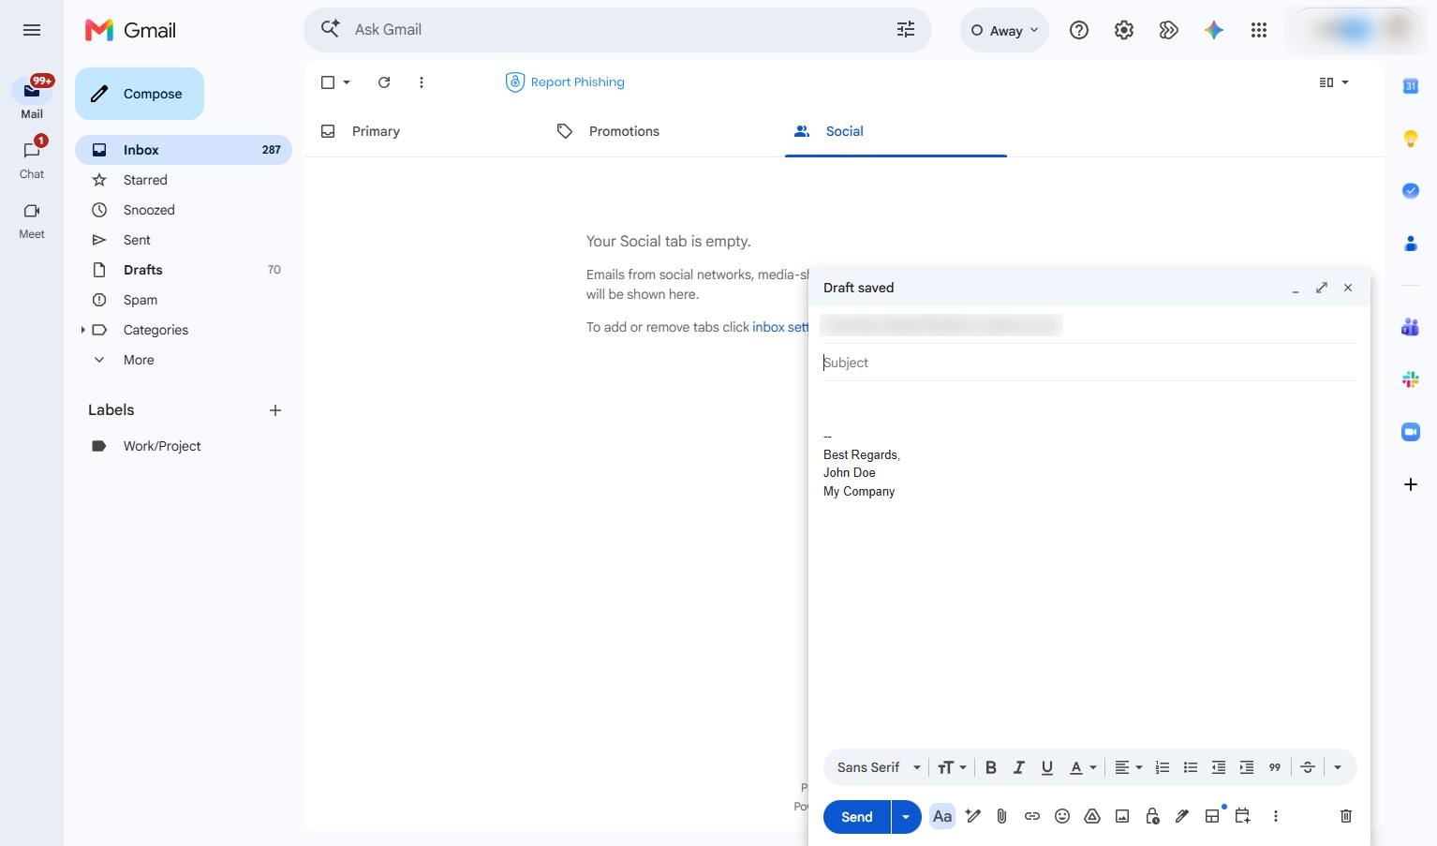Switch to the Promotions tab

point(624,131)
